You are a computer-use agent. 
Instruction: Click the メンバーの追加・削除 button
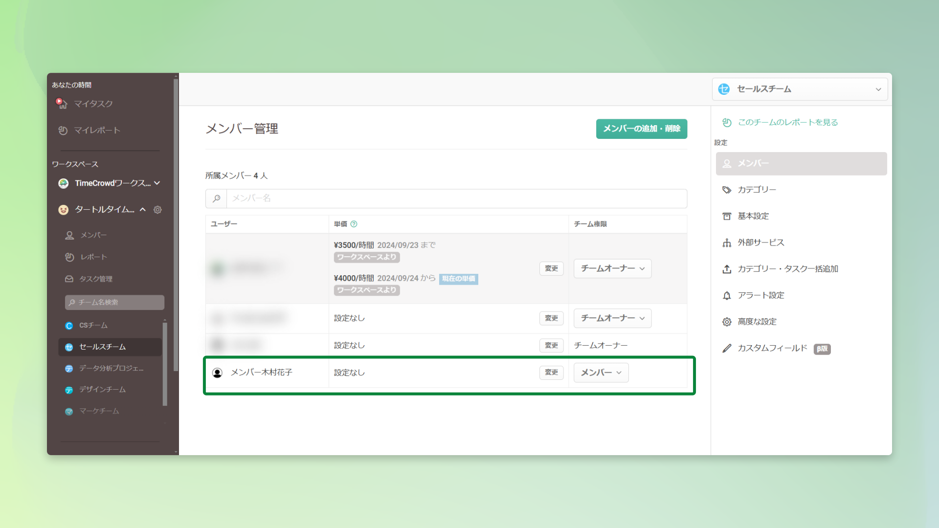click(641, 129)
